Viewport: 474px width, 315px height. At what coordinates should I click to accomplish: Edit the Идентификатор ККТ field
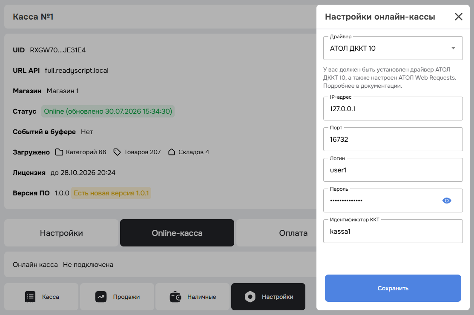393,231
